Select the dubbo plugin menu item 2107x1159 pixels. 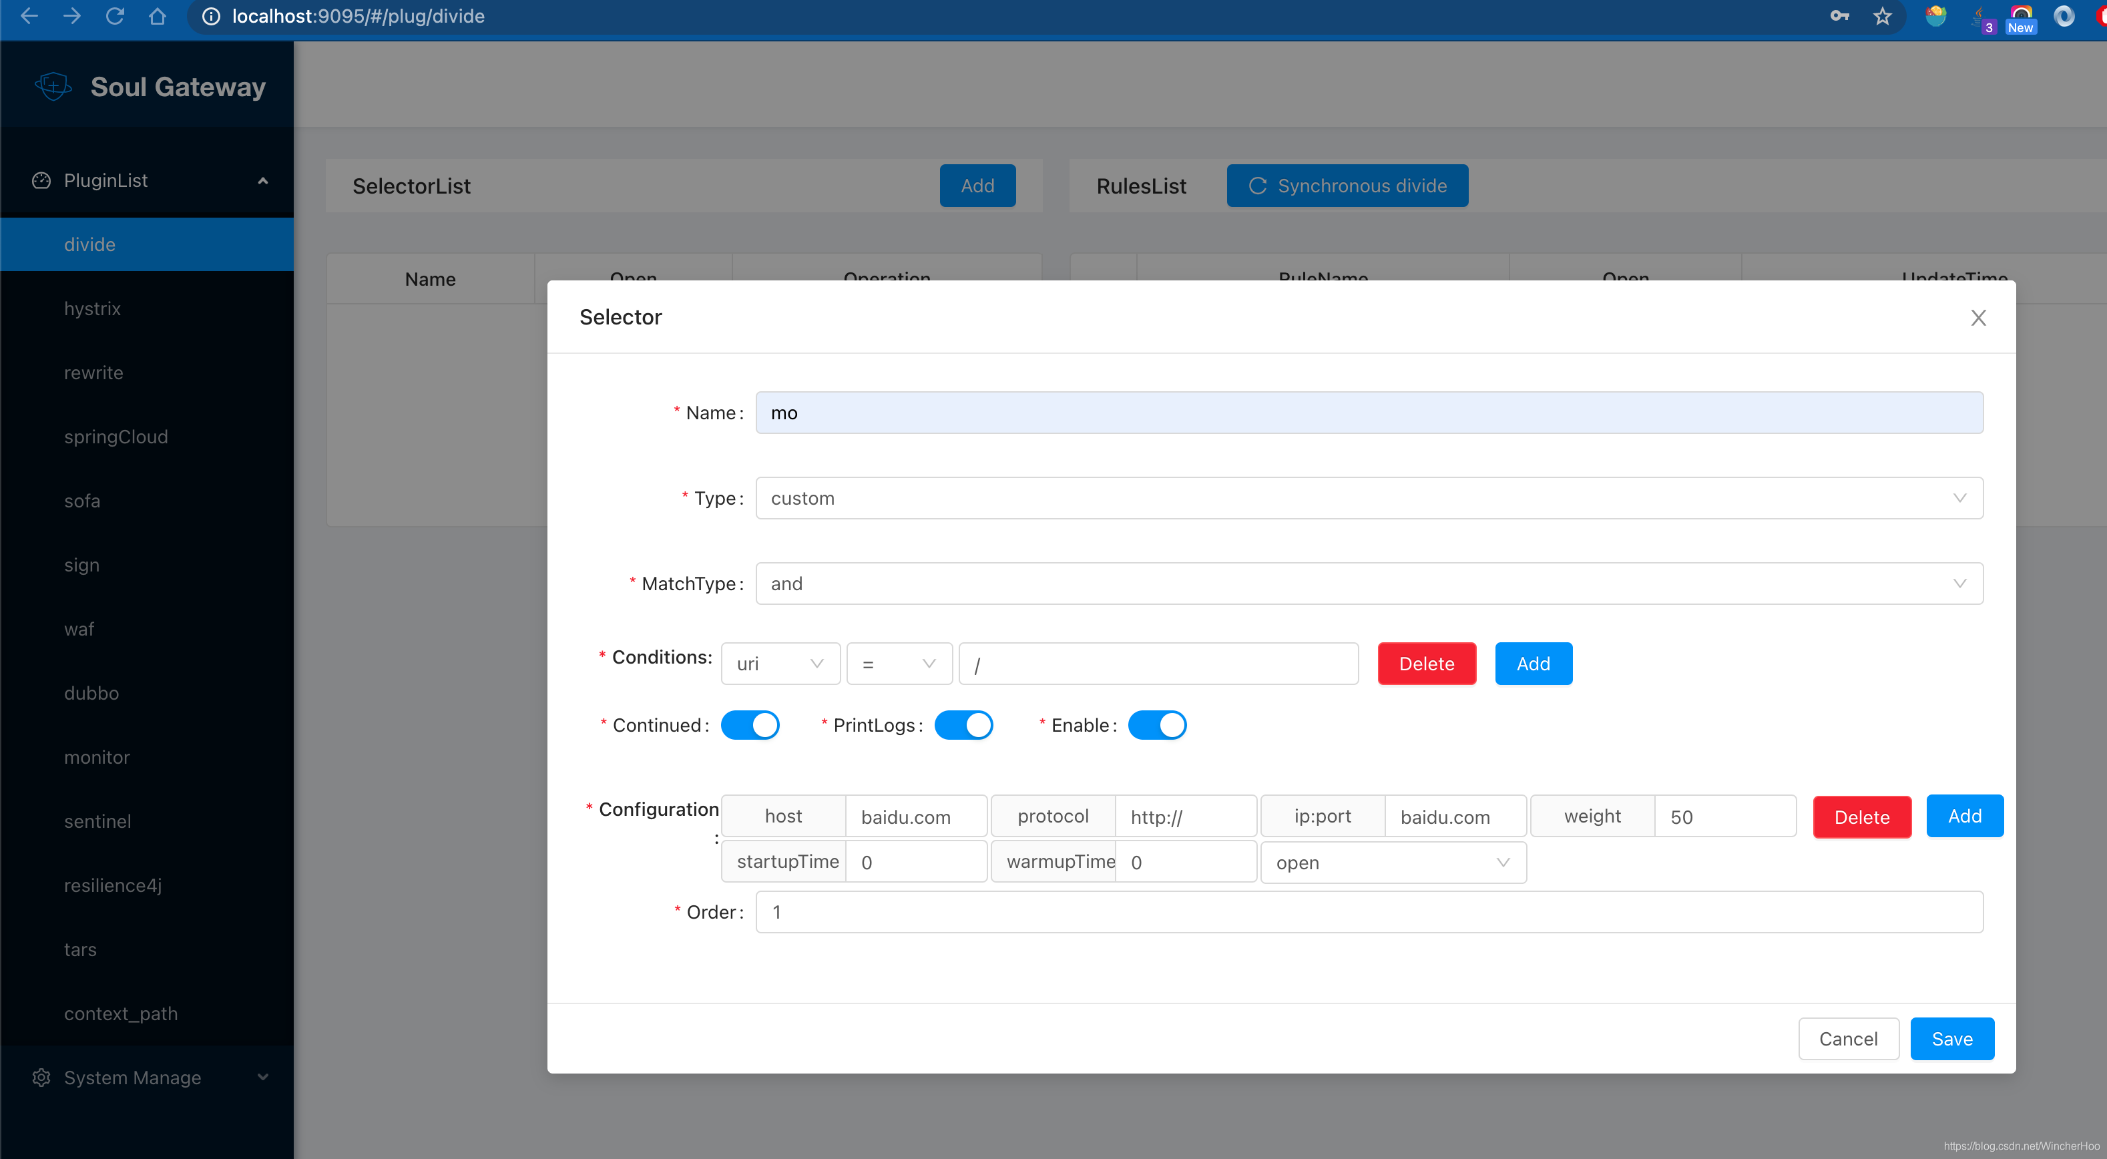click(148, 693)
